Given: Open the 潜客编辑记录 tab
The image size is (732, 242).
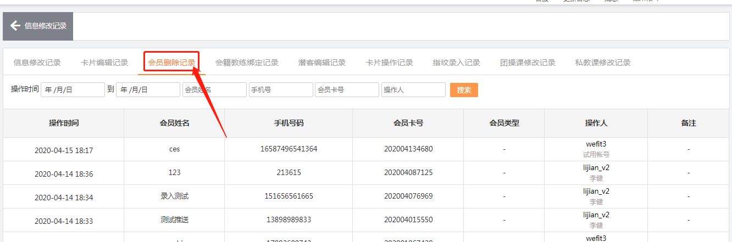Looking at the screenshot, I should click(x=322, y=63).
